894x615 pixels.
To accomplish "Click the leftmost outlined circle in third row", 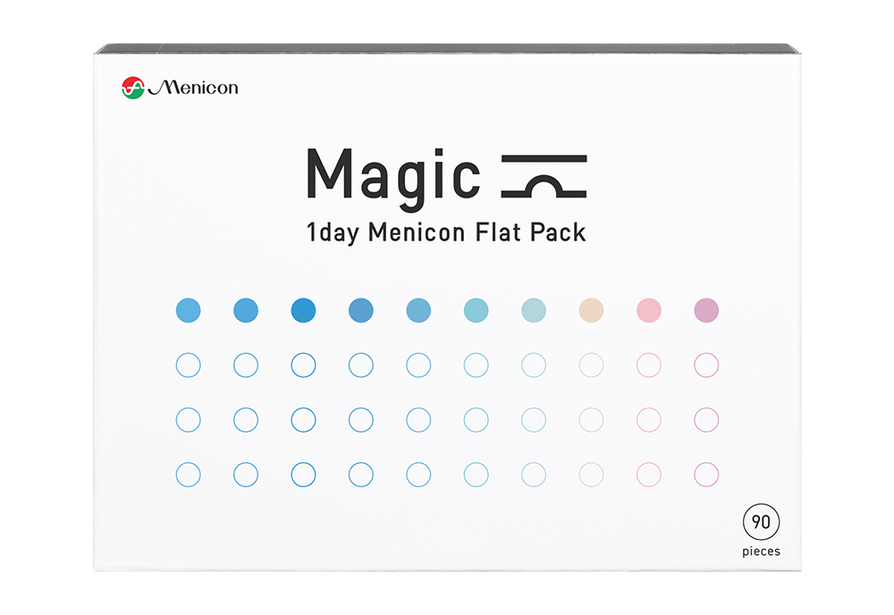I will 189,419.
